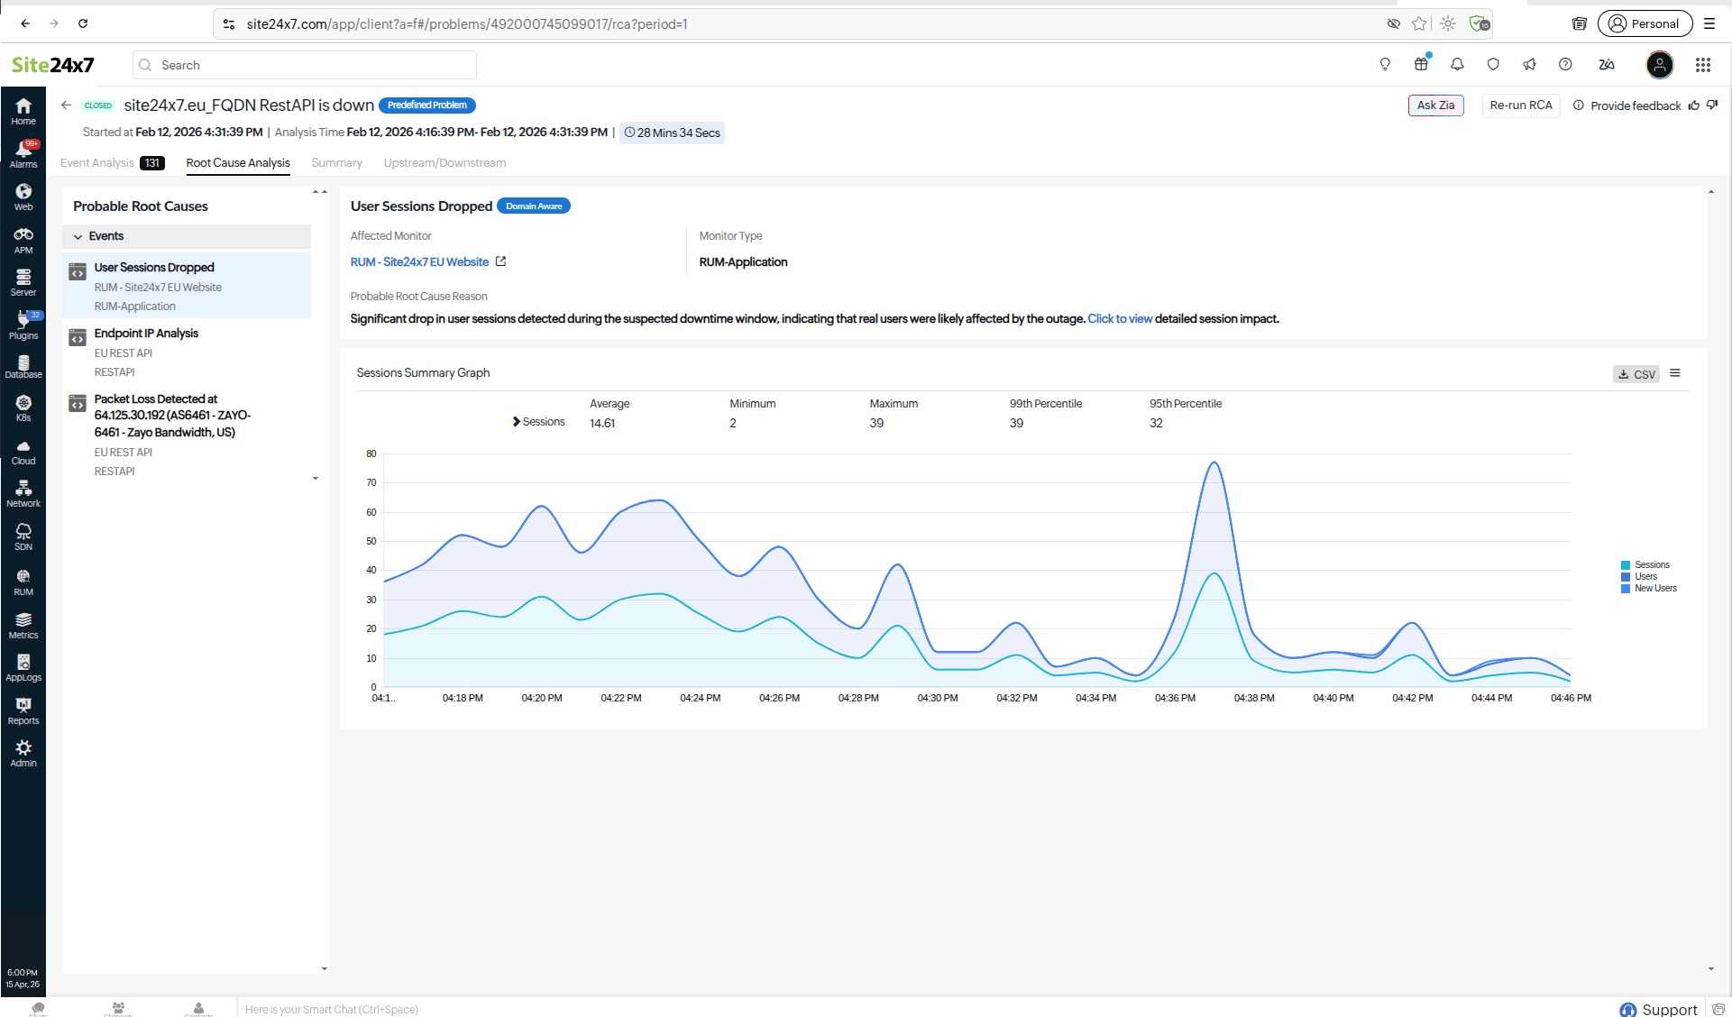Open the Web monitors sidebar icon
Viewport: 1732px width, 1017px height.
pos(23,197)
